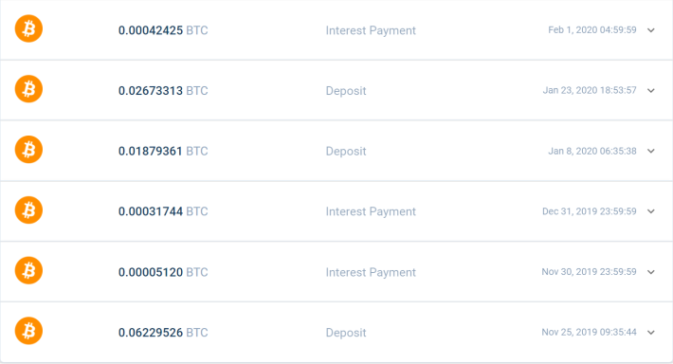The height and width of the screenshot is (364, 673).
Task: Click the Bitcoin icon beside 0.00031744 BTC
Action: (x=28, y=210)
